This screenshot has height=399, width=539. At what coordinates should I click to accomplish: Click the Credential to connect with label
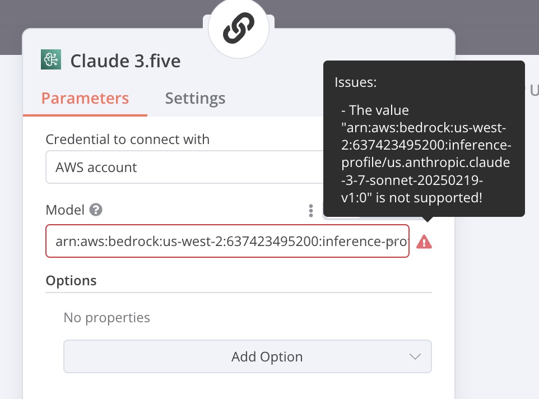[128, 140]
